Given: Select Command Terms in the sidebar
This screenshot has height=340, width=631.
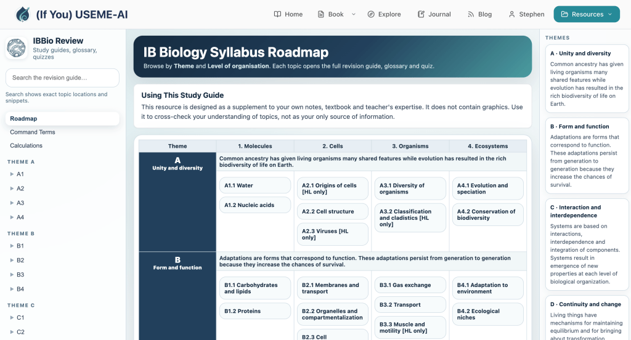Looking at the screenshot, I should pyautogui.click(x=33, y=132).
